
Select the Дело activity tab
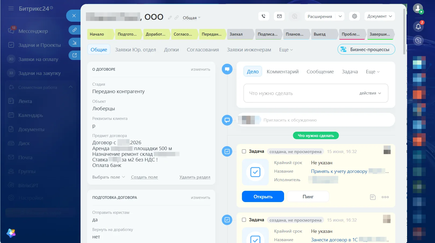(x=253, y=71)
